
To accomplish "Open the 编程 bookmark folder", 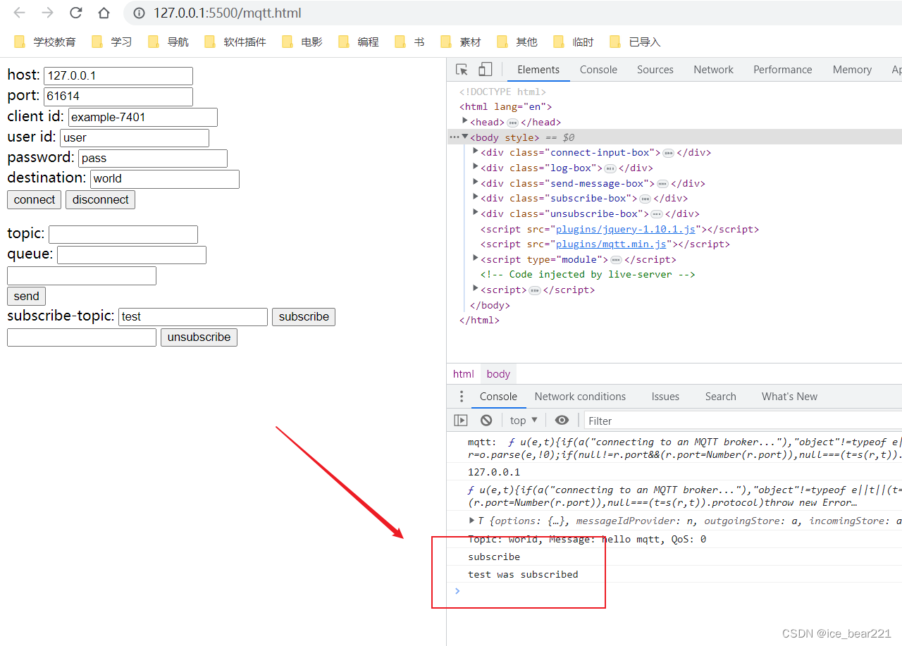I will tap(359, 42).
